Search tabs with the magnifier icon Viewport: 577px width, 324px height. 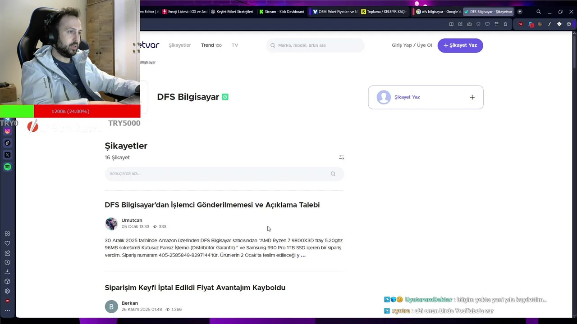[538, 12]
